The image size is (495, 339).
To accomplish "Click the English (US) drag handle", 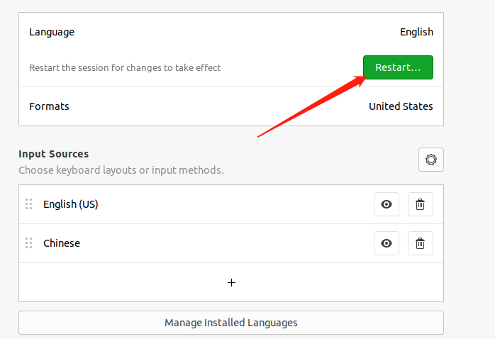I will click(x=29, y=204).
